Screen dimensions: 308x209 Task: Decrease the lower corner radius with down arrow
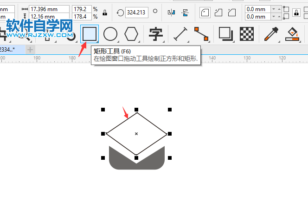pyautogui.click(x=274, y=17)
